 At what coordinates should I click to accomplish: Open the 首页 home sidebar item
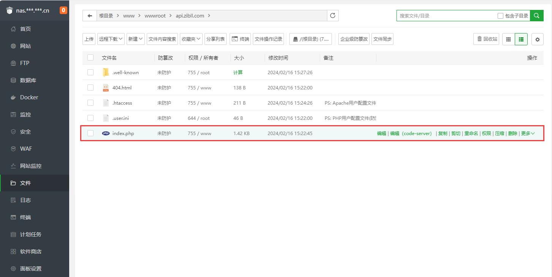35,29
